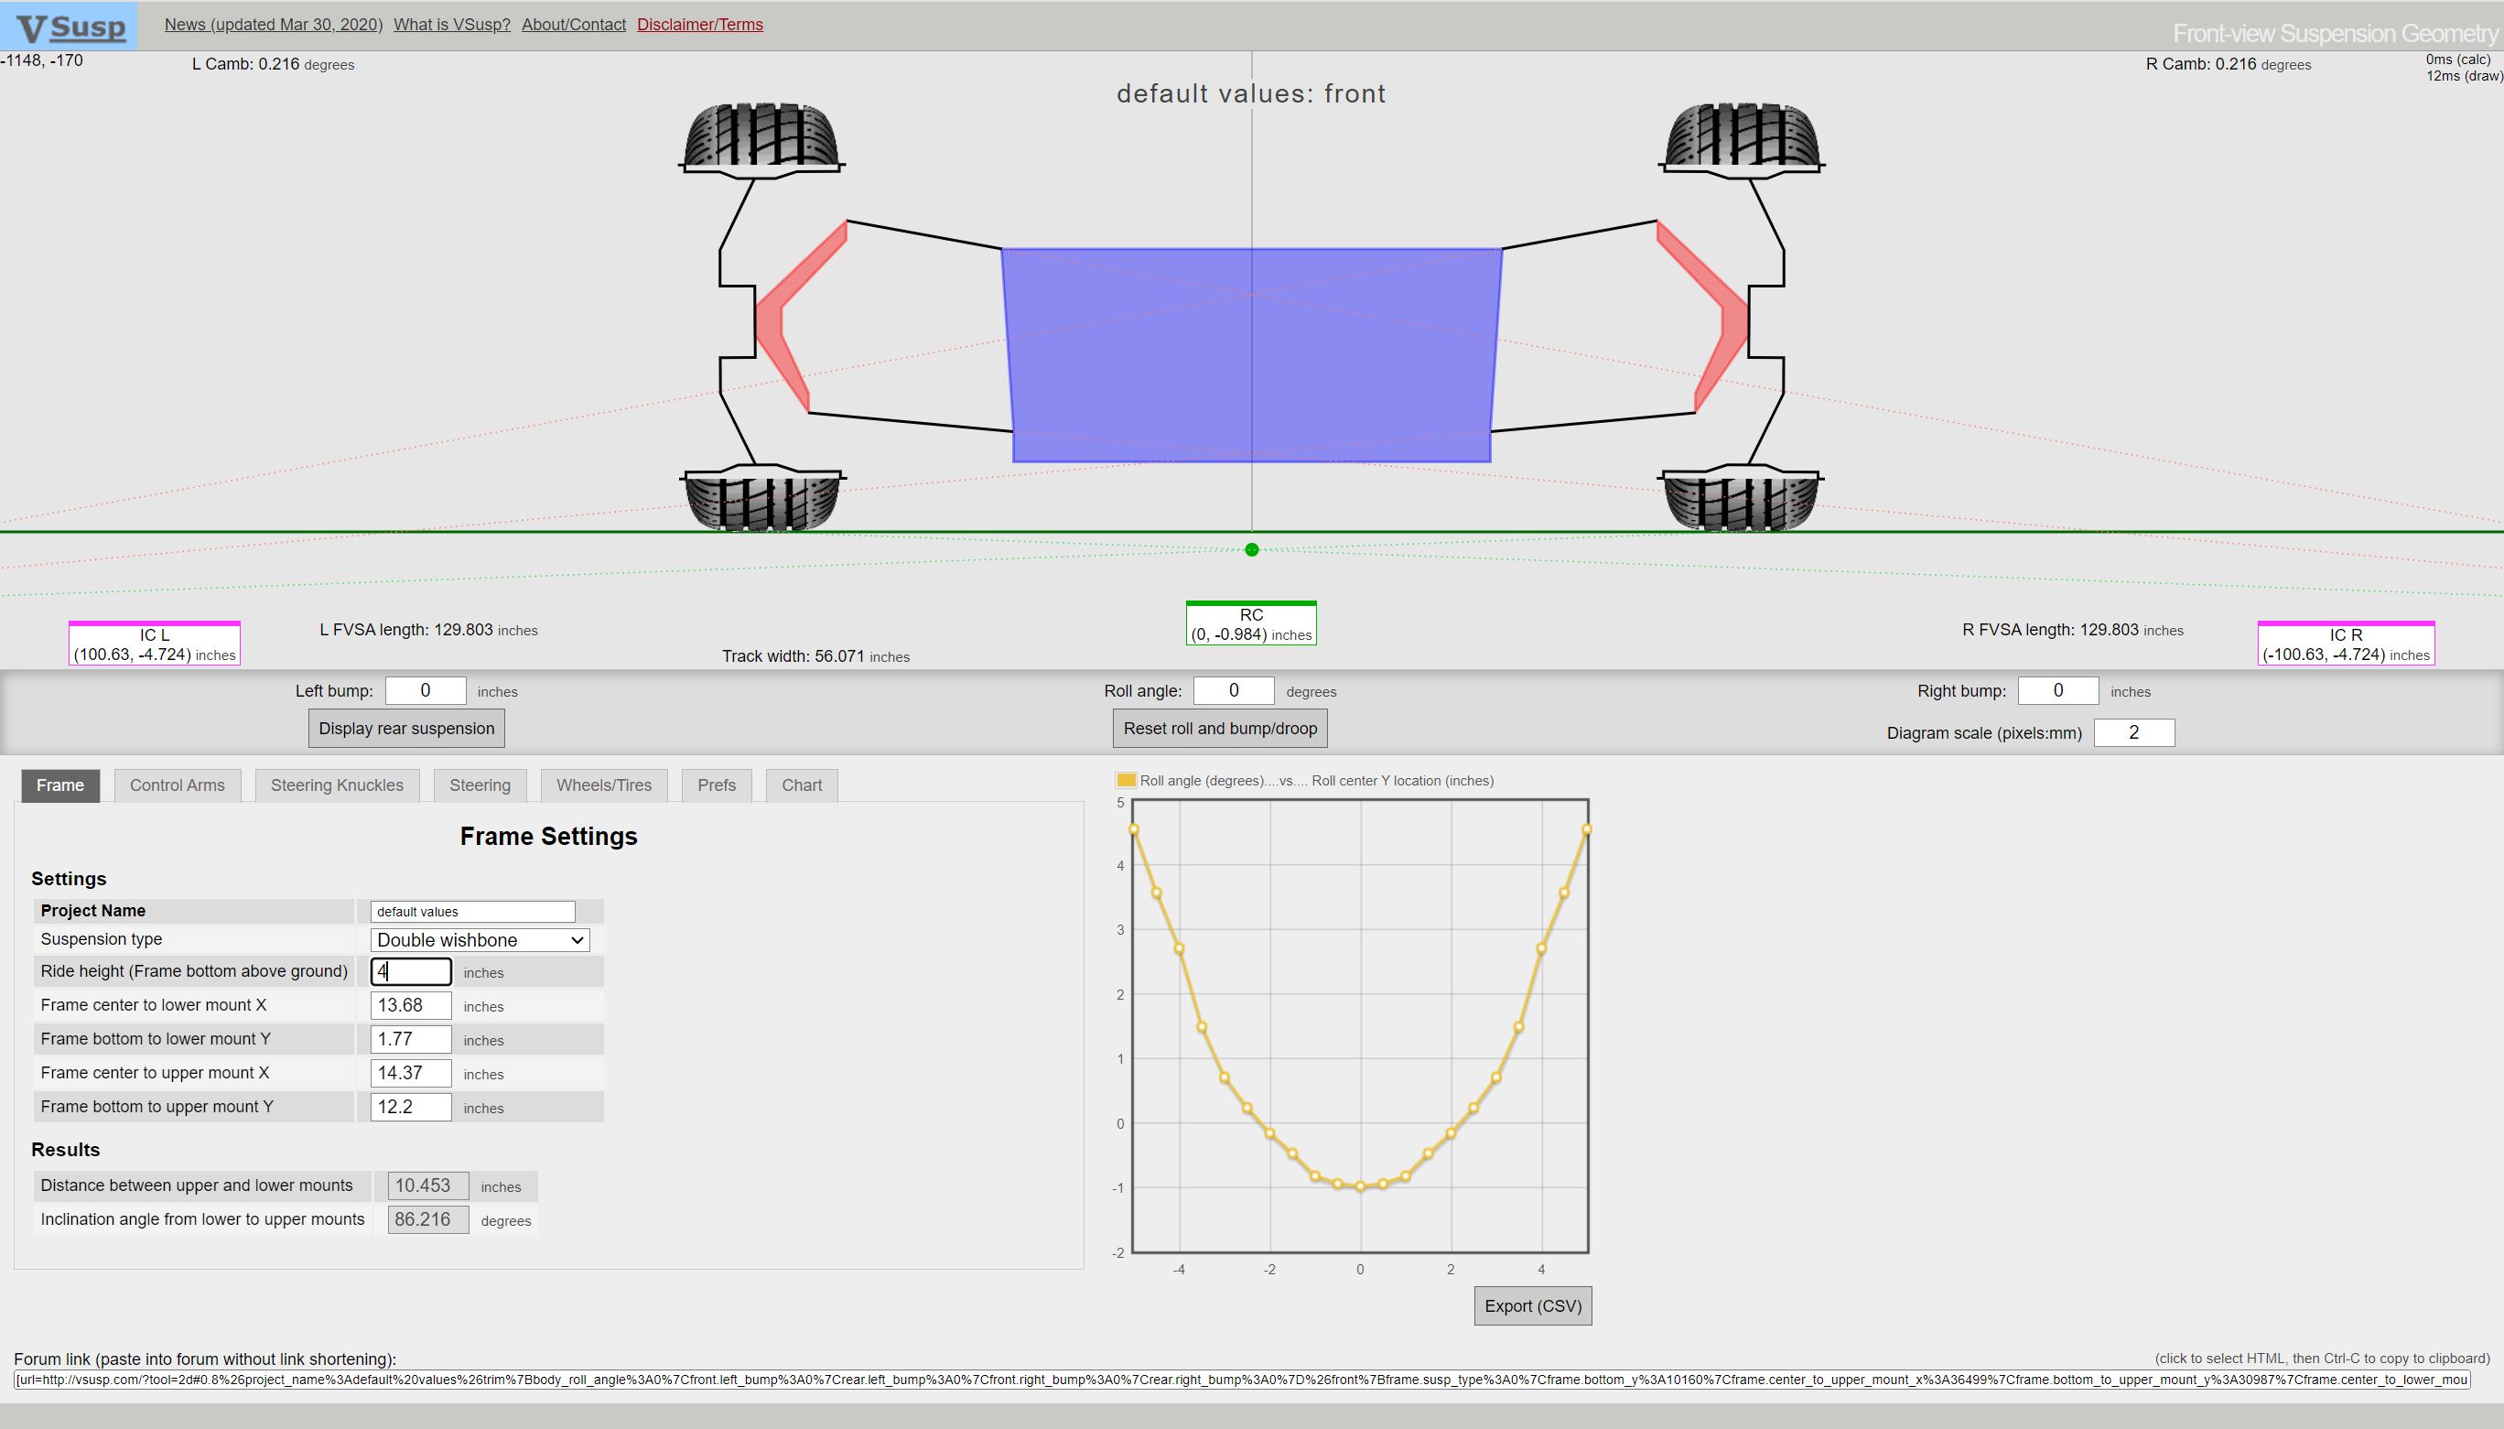This screenshot has width=2504, height=1429.
Task: Select the Wheels/Tires tab
Action: point(603,785)
